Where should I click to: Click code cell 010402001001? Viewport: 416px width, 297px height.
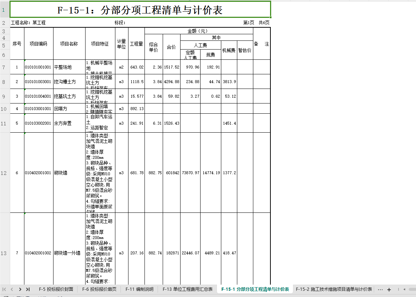39,173
